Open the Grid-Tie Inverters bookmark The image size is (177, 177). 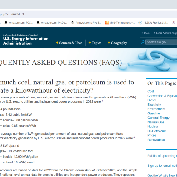tap(120, 23)
